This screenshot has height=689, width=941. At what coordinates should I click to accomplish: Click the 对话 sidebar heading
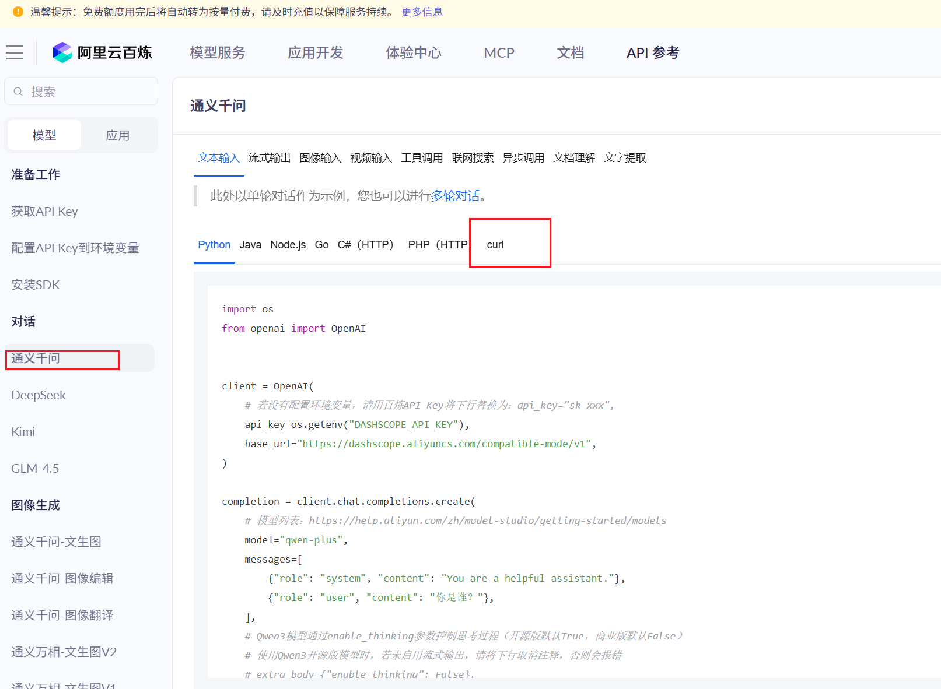23,321
